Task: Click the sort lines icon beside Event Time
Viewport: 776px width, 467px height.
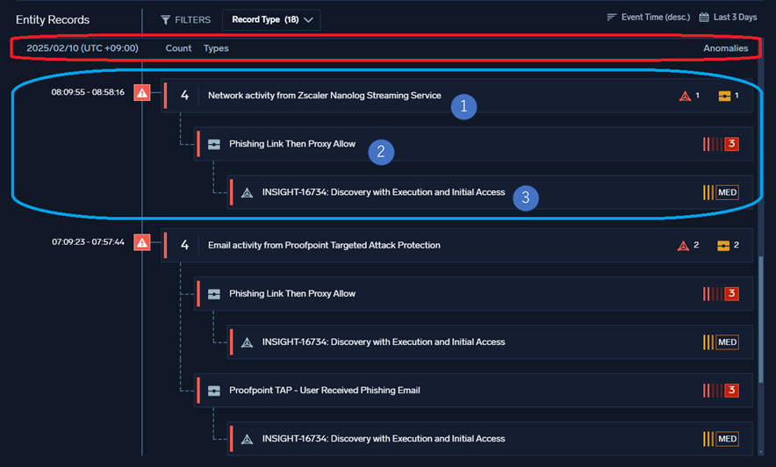Action: click(x=611, y=18)
